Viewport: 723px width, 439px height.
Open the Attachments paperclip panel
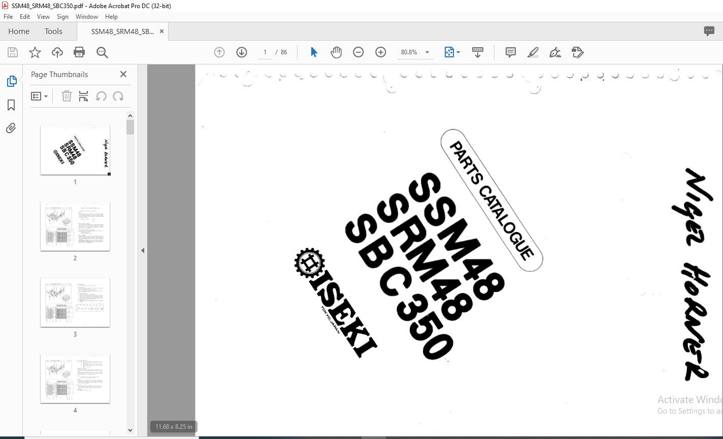coord(11,128)
